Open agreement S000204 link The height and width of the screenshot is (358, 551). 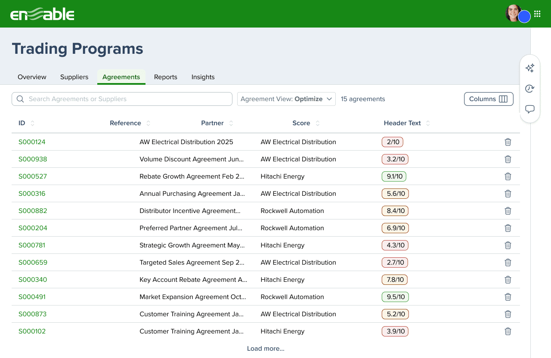[x=33, y=228]
